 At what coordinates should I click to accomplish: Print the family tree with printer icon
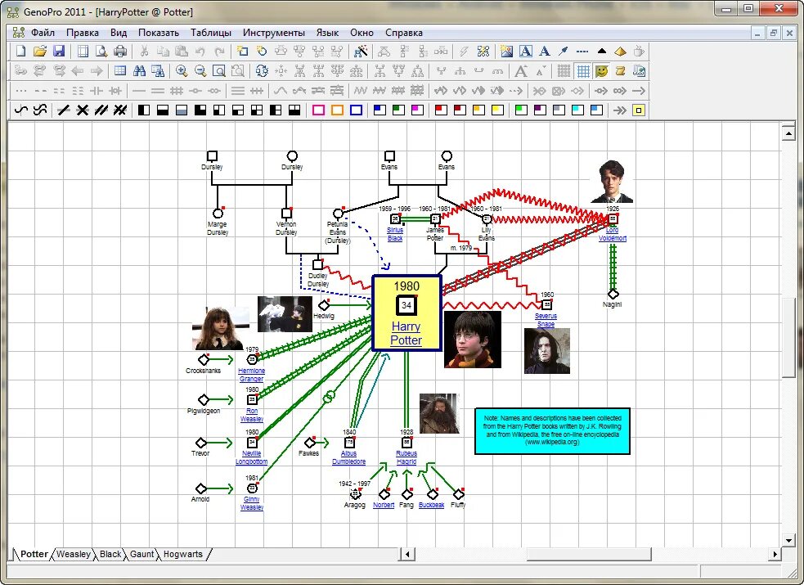[x=120, y=52]
